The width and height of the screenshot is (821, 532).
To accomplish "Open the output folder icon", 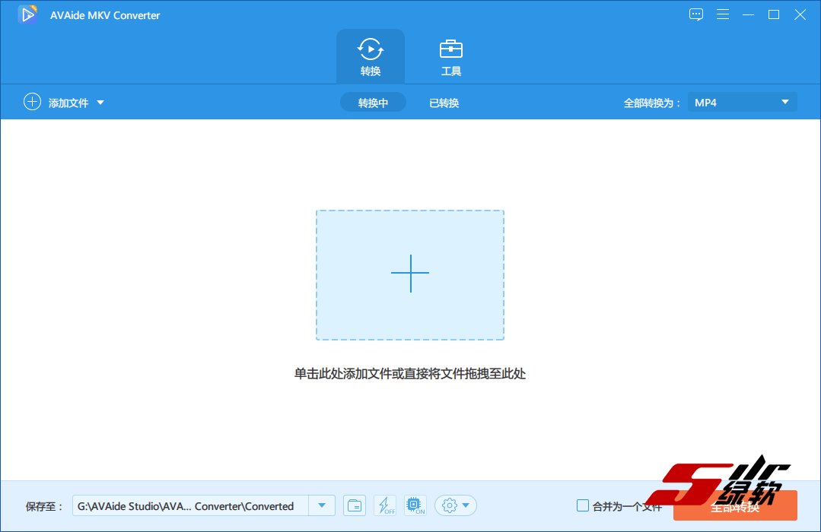I will [355, 505].
